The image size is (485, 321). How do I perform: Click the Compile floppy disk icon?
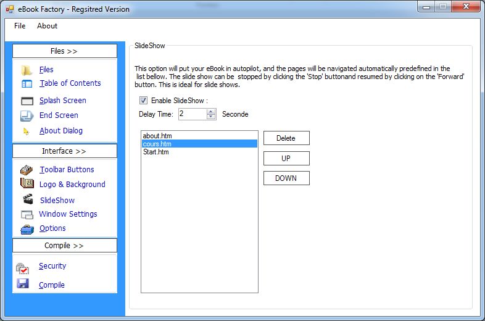pyautogui.click(x=23, y=283)
